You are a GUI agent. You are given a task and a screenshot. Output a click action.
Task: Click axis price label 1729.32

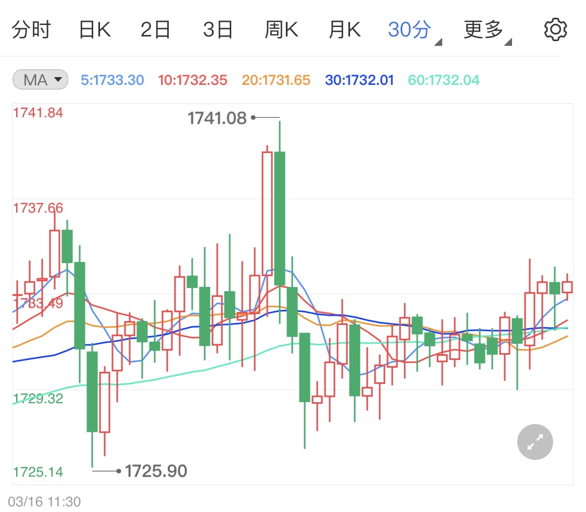38,398
